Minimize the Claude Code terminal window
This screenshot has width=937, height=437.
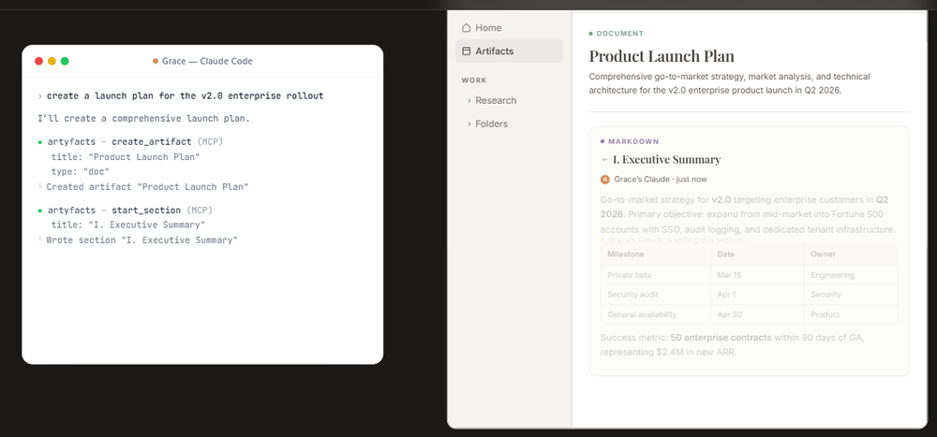52,61
